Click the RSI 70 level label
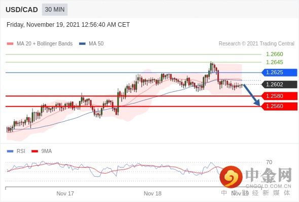Viewport: 299px width, 202px height. coord(269,162)
